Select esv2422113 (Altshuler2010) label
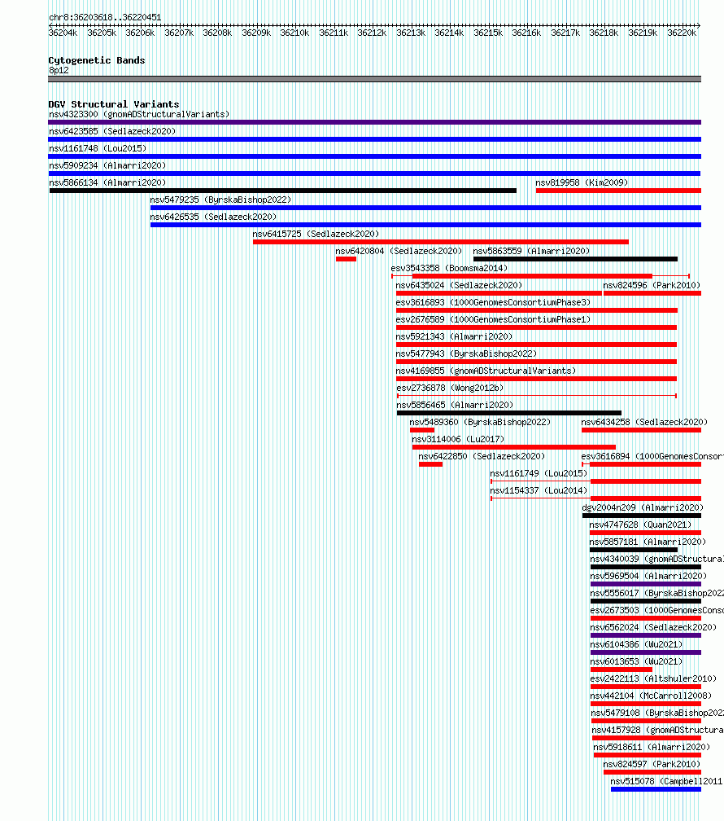Image resolution: width=724 pixels, height=821 pixels. (x=653, y=678)
